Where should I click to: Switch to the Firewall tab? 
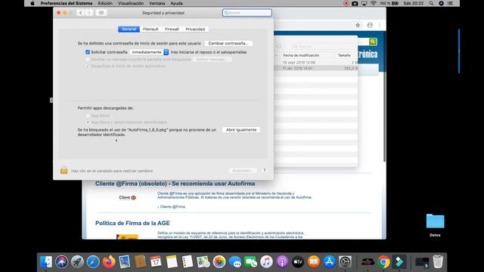click(x=172, y=29)
